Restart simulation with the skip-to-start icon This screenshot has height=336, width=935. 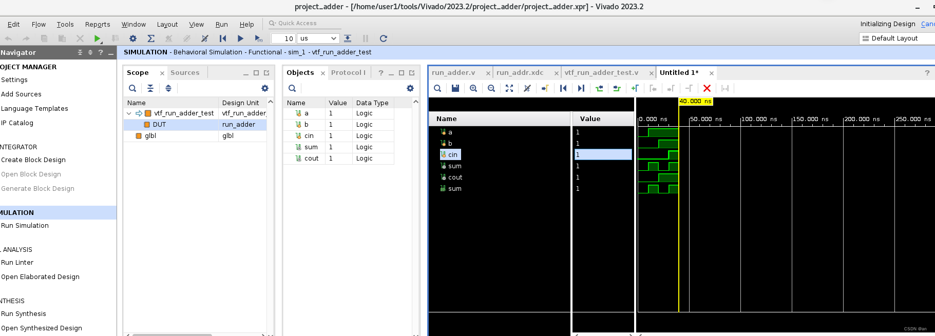coord(223,38)
